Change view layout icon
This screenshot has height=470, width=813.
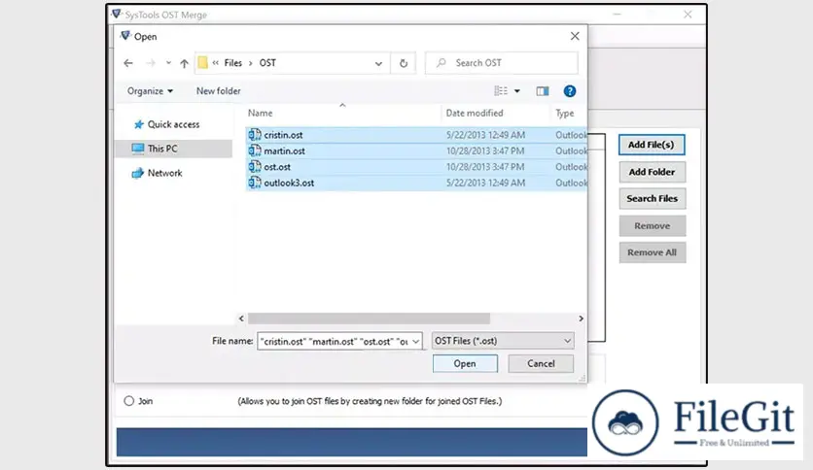point(501,91)
